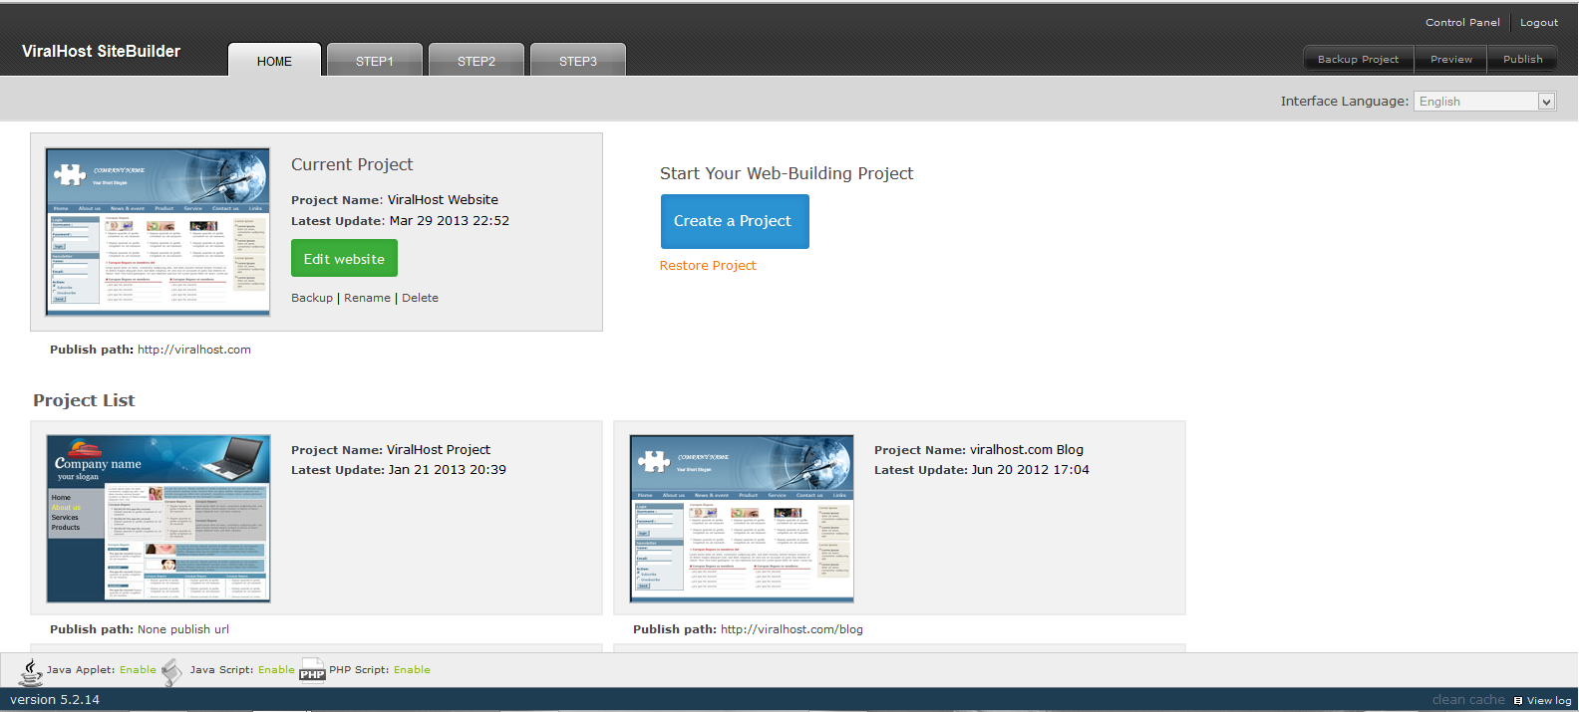Open the Interface Language dropdown
Screen dimensions: 1579x712
[x=1484, y=102]
